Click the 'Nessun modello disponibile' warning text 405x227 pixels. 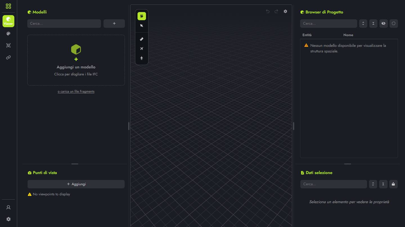point(348,48)
